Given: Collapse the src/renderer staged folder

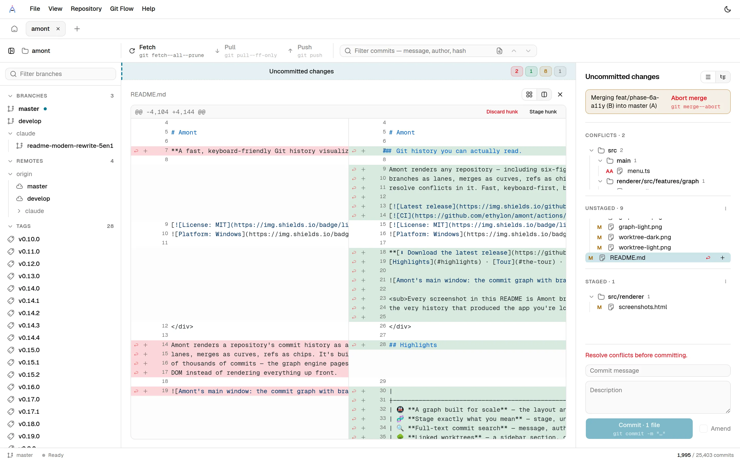Looking at the screenshot, I should (591, 297).
